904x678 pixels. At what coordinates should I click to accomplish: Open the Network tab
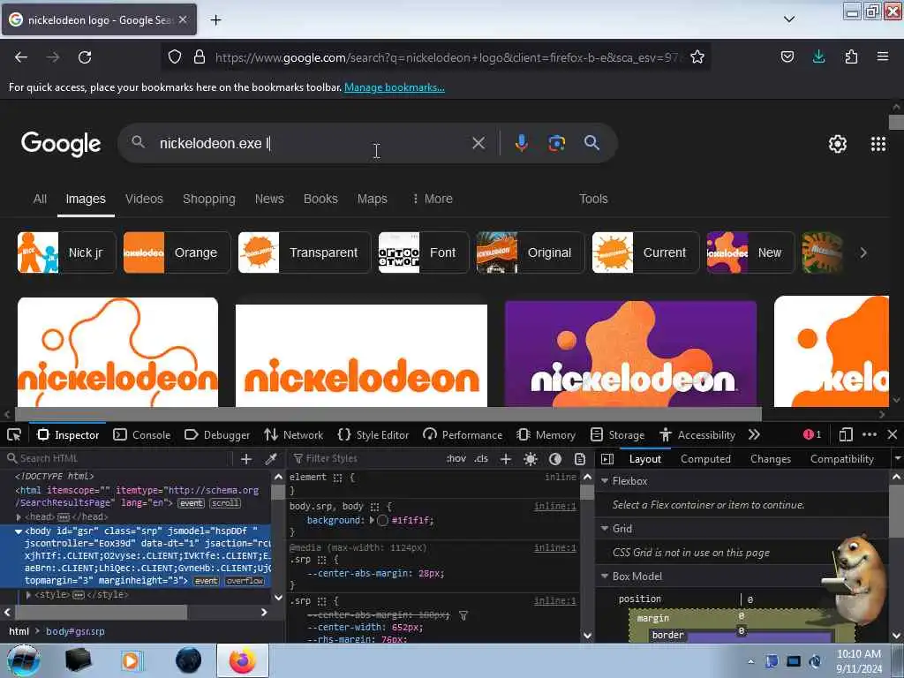[293, 434]
